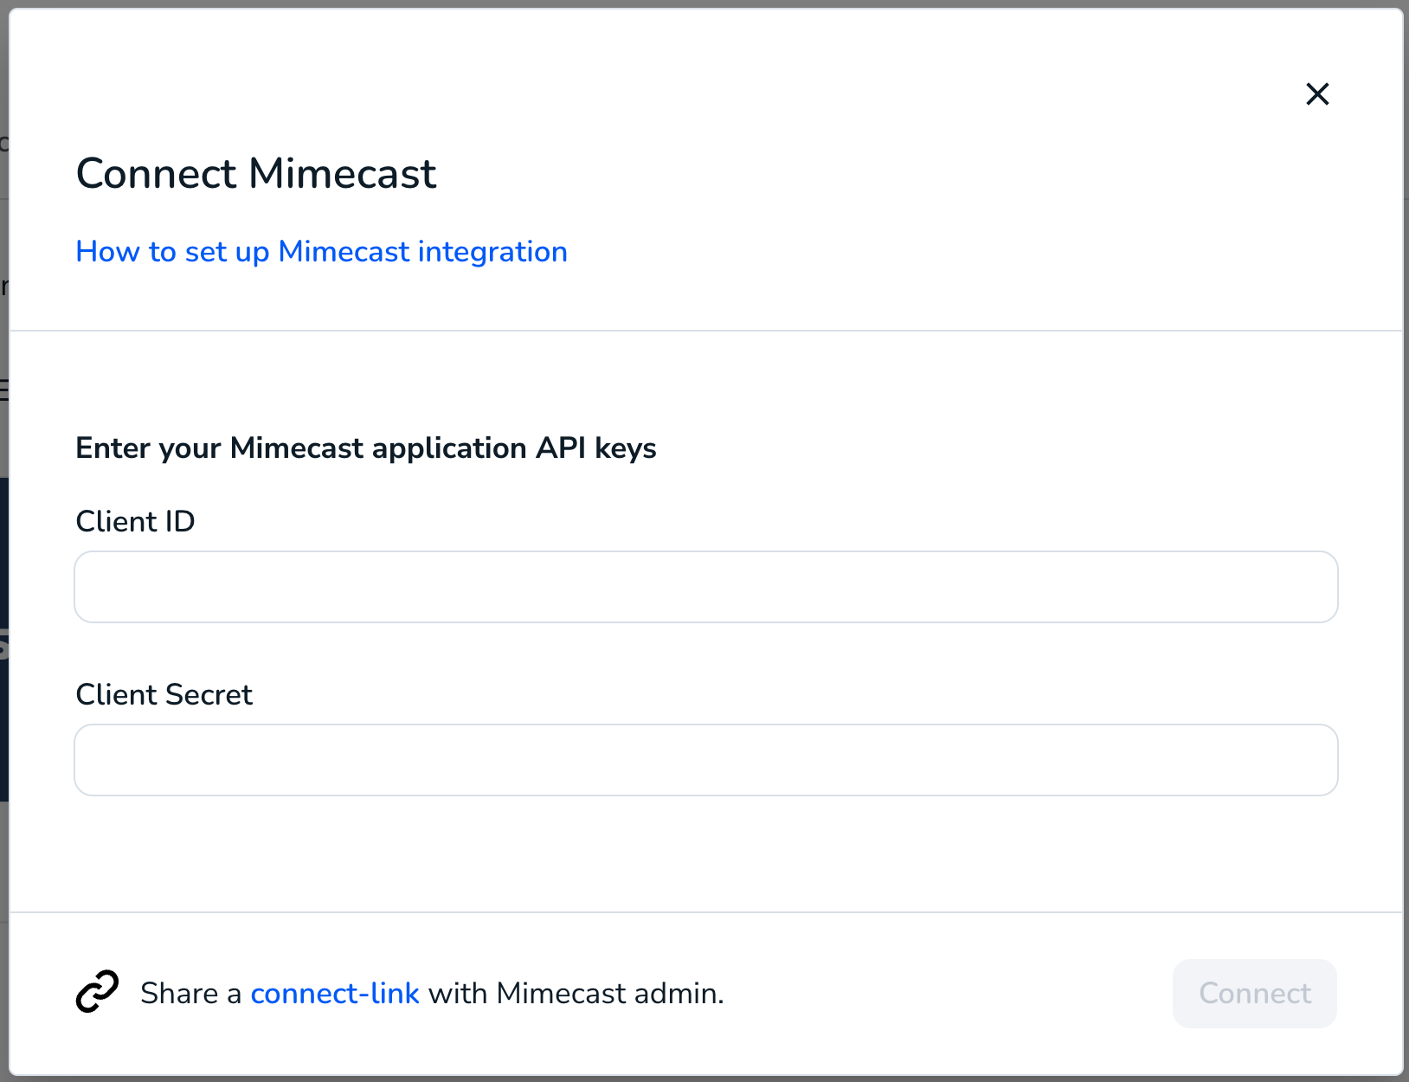This screenshot has width=1409, height=1082.
Task: Click the Connect button
Action: 1255,994
